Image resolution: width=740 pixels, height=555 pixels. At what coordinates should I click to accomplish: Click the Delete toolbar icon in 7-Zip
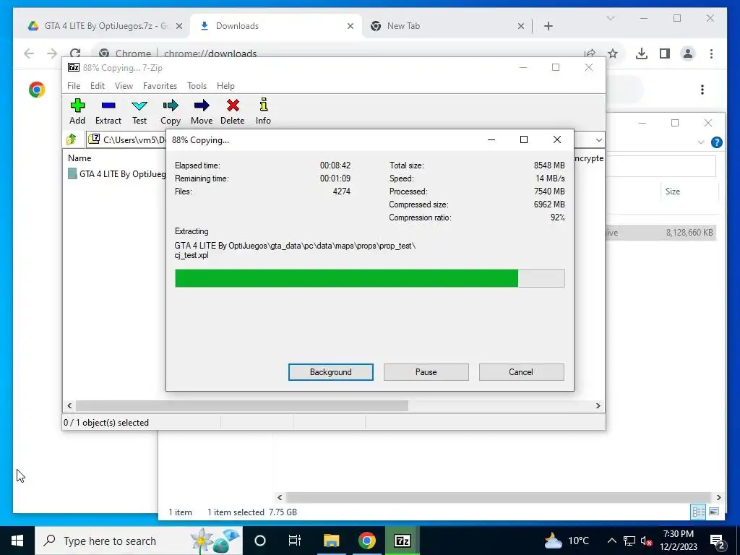(232, 112)
